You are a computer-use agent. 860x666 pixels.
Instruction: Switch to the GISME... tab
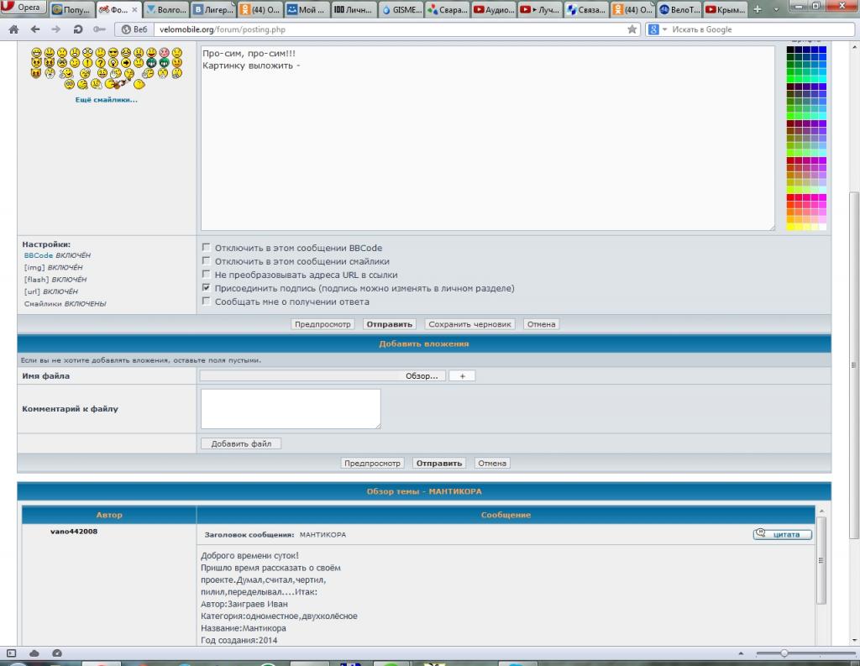[x=401, y=9]
